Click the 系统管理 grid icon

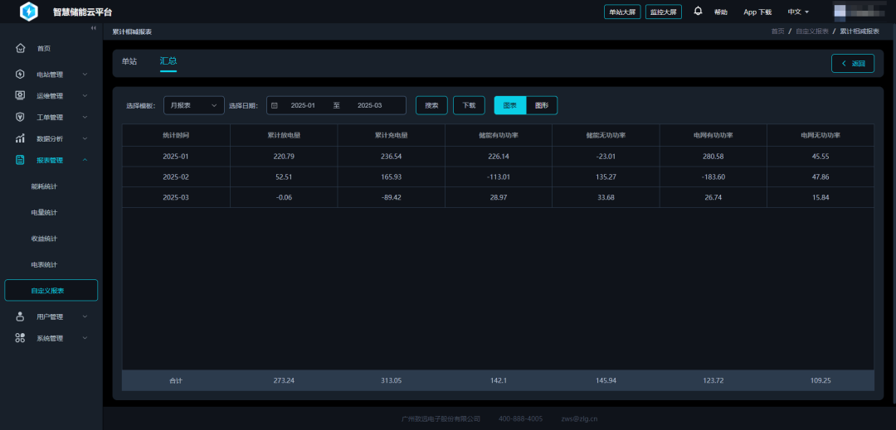[x=20, y=338]
